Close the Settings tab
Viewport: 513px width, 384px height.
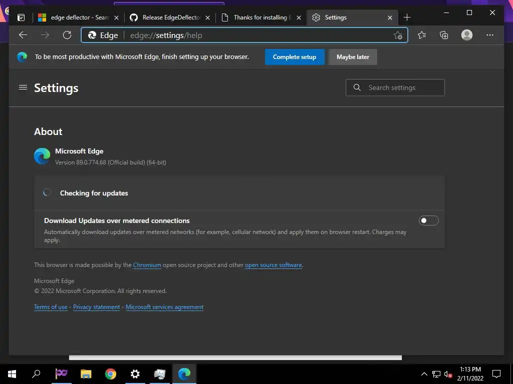(x=390, y=17)
